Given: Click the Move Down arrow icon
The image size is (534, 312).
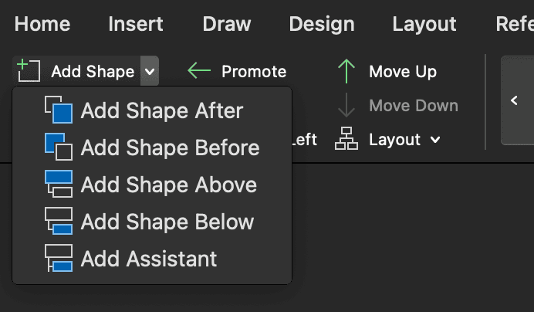Looking at the screenshot, I should pyautogui.click(x=346, y=106).
